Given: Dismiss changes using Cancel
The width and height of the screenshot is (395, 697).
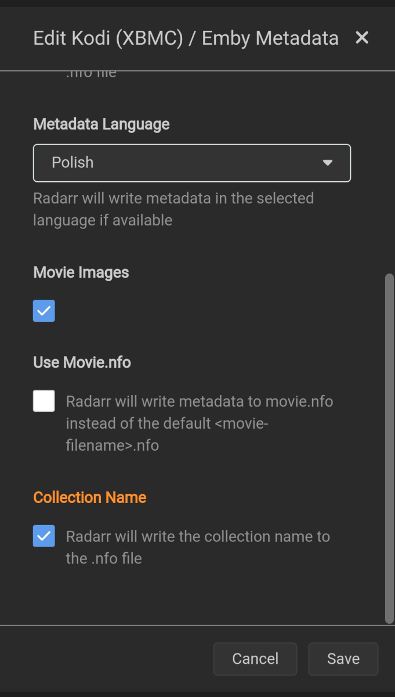Looking at the screenshot, I should [x=255, y=659].
